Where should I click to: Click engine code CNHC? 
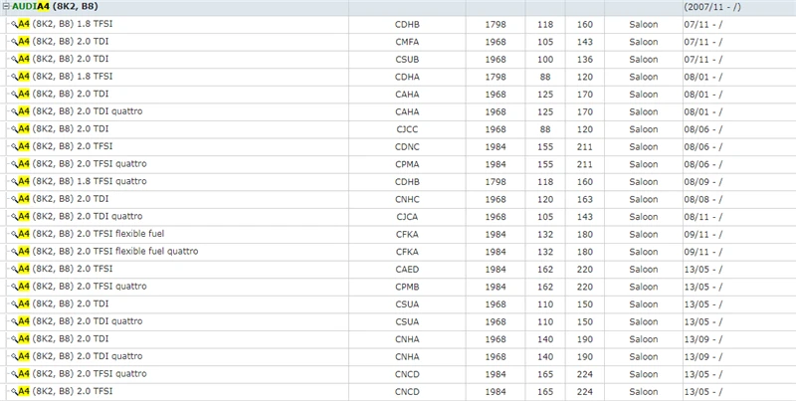pyautogui.click(x=407, y=199)
